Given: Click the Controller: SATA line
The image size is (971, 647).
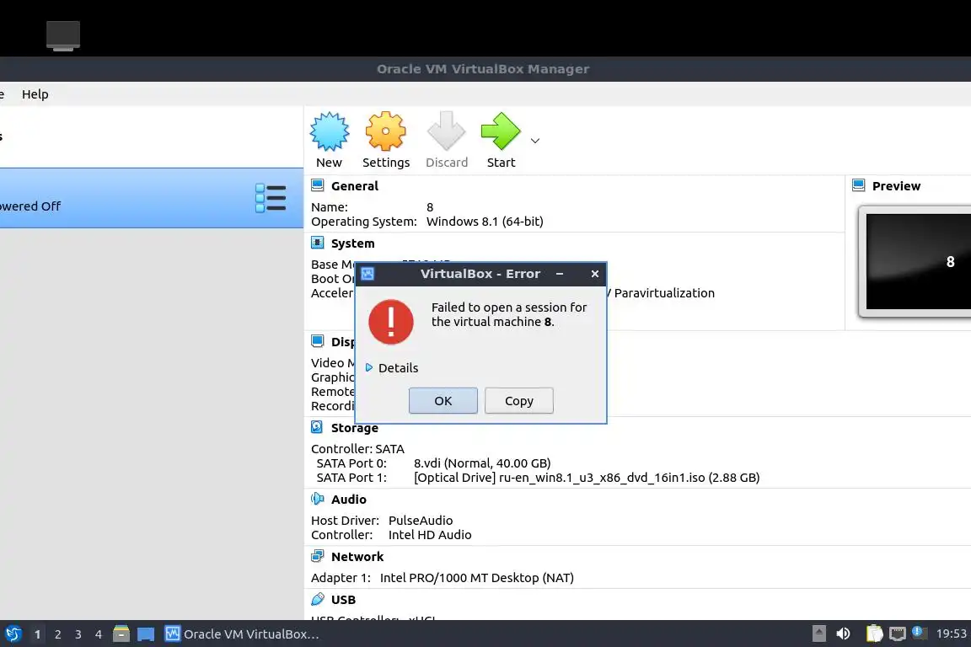Looking at the screenshot, I should (x=357, y=449).
